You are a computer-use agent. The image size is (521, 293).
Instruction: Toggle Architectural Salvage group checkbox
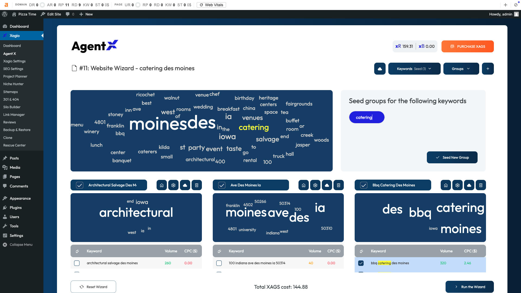coord(80,185)
